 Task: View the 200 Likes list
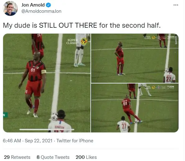[x=86, y=157]
